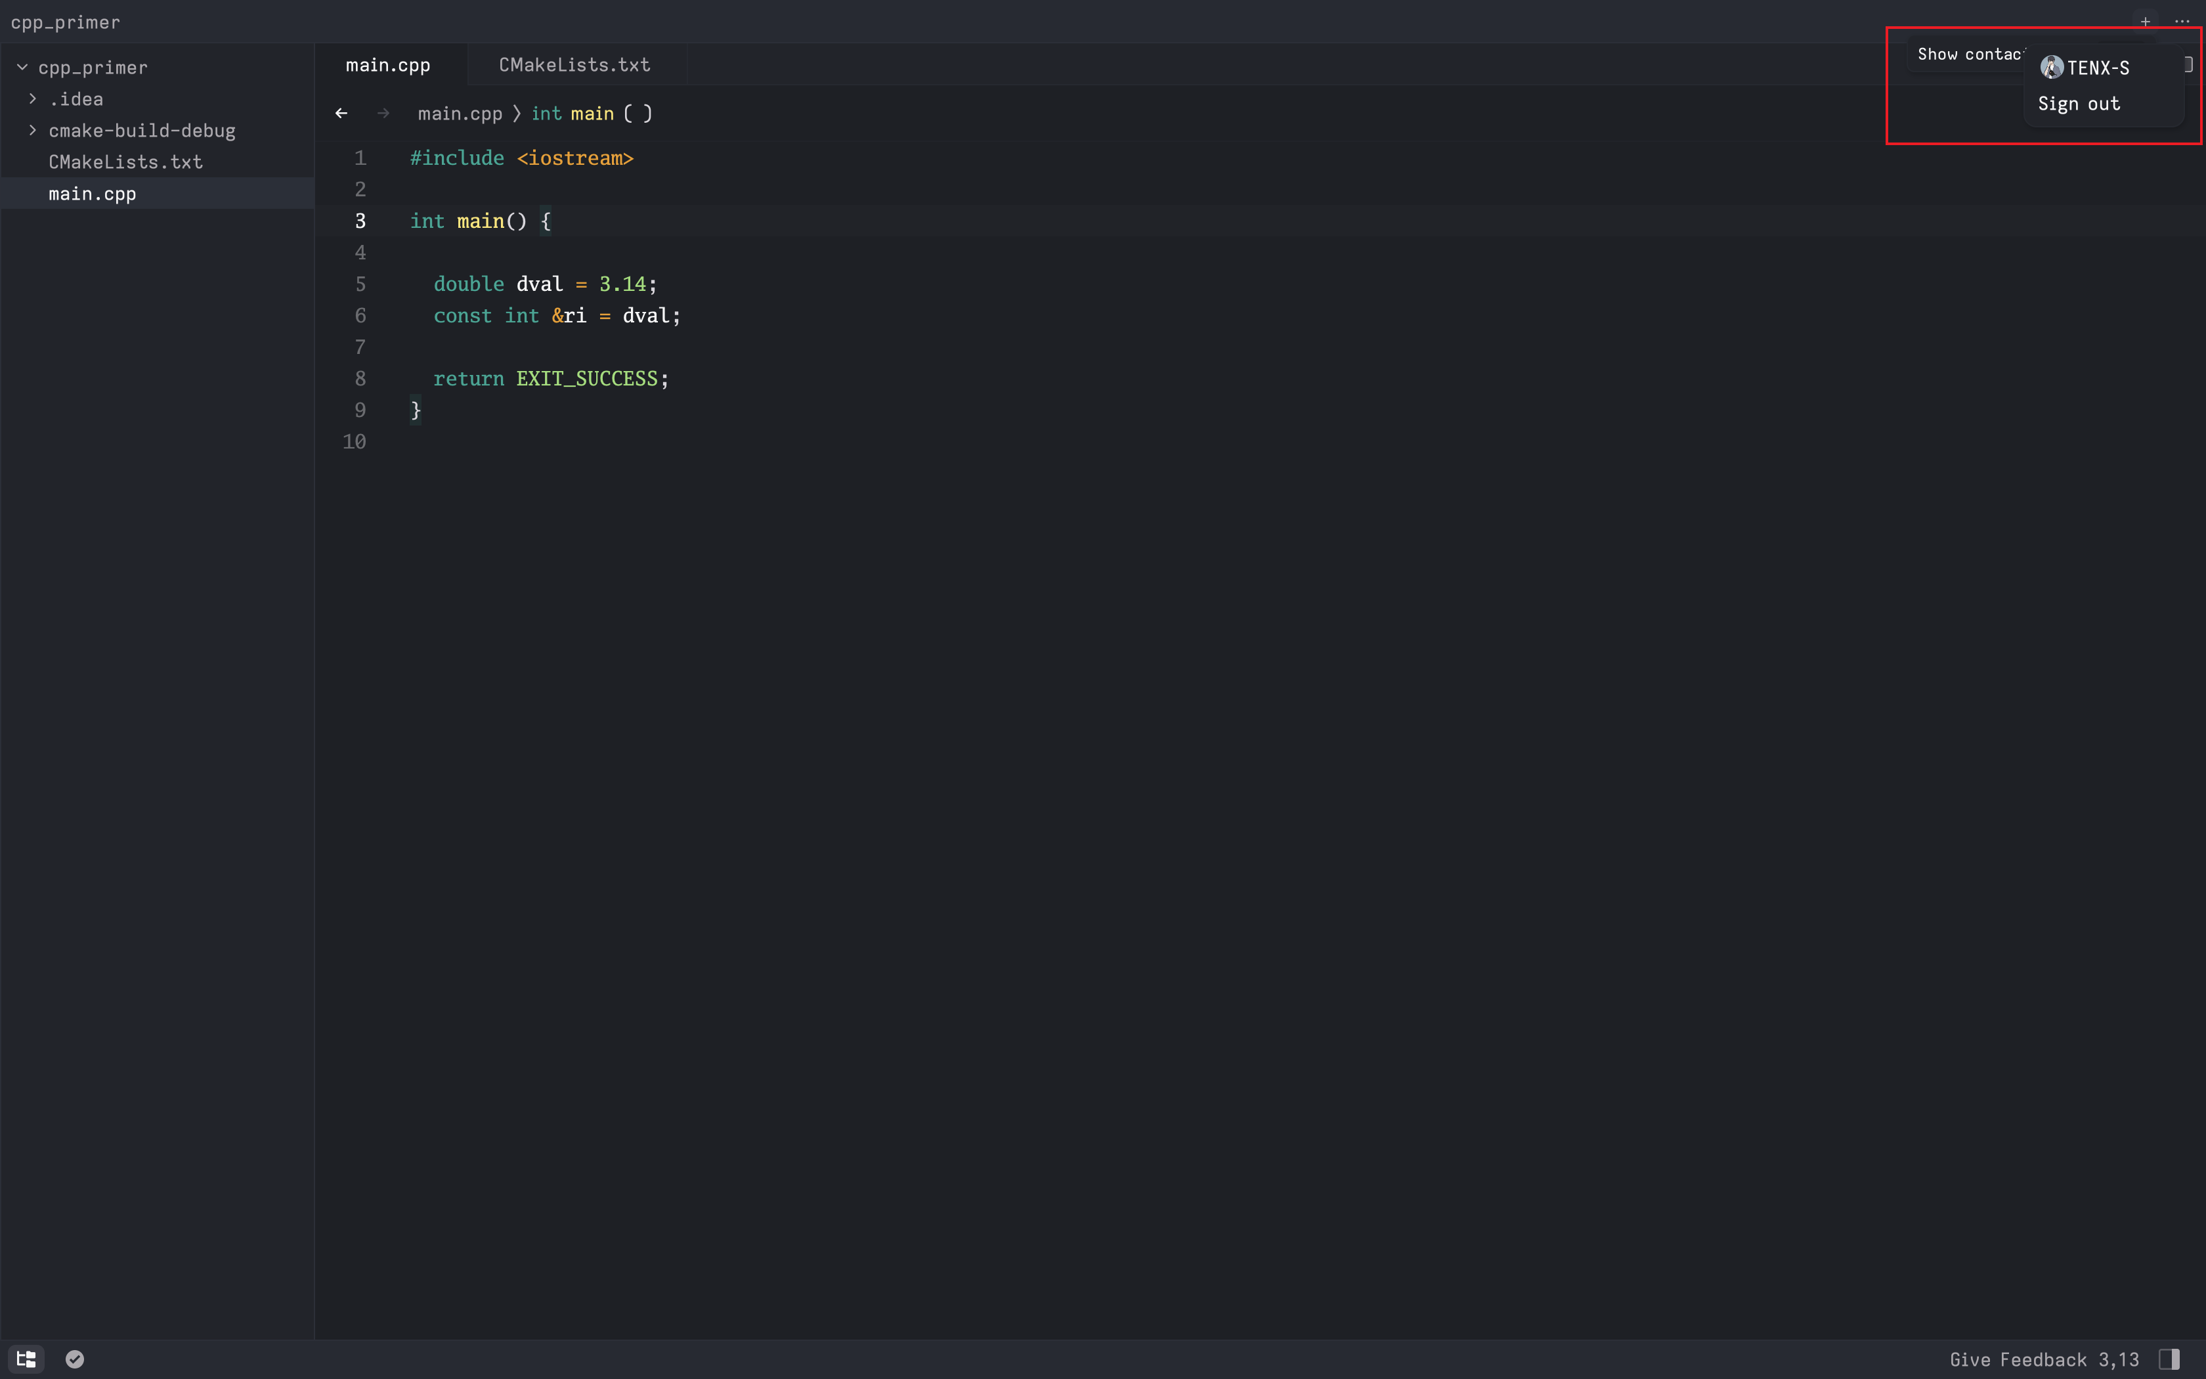
Task: Select CMakeLists.txt in the file tree
Action: pos(125,162)
